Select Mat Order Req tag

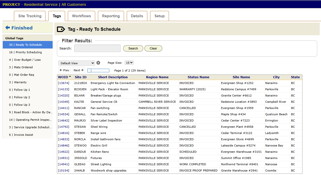coord(28,75)
